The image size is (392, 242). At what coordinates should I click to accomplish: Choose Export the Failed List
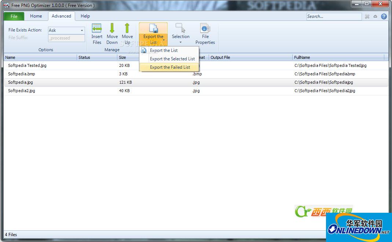(169, 67)
